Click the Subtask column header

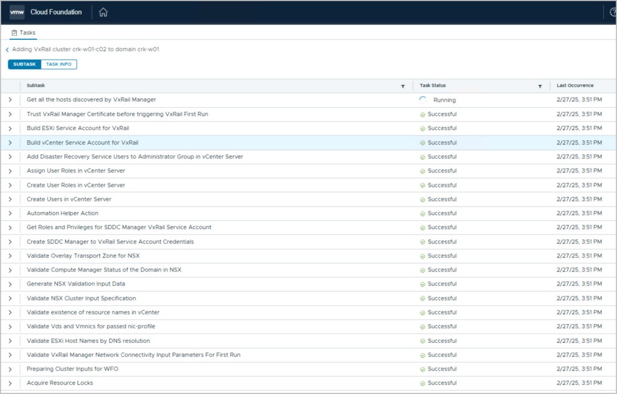36,86
